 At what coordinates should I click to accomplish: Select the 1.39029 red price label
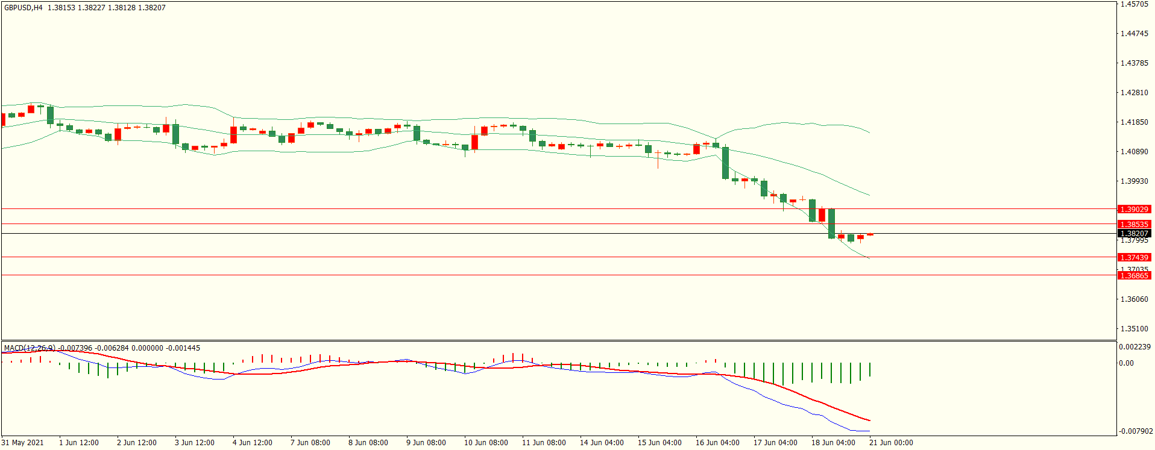(1134, 210)
